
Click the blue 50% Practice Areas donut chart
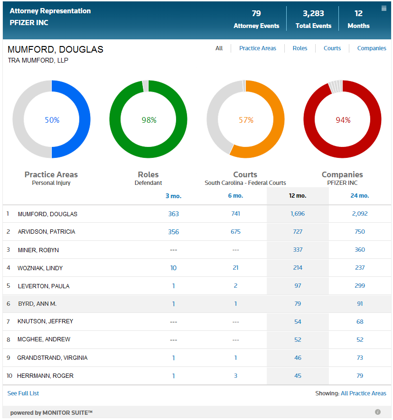[x=52, y=119]
